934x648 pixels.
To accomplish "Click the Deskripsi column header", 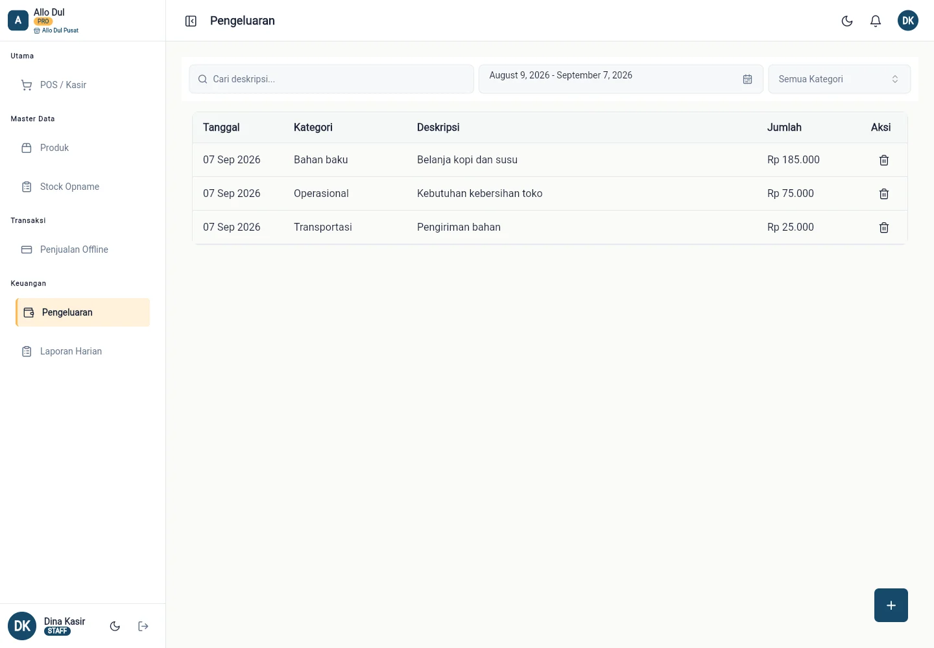I will point(438,128).
